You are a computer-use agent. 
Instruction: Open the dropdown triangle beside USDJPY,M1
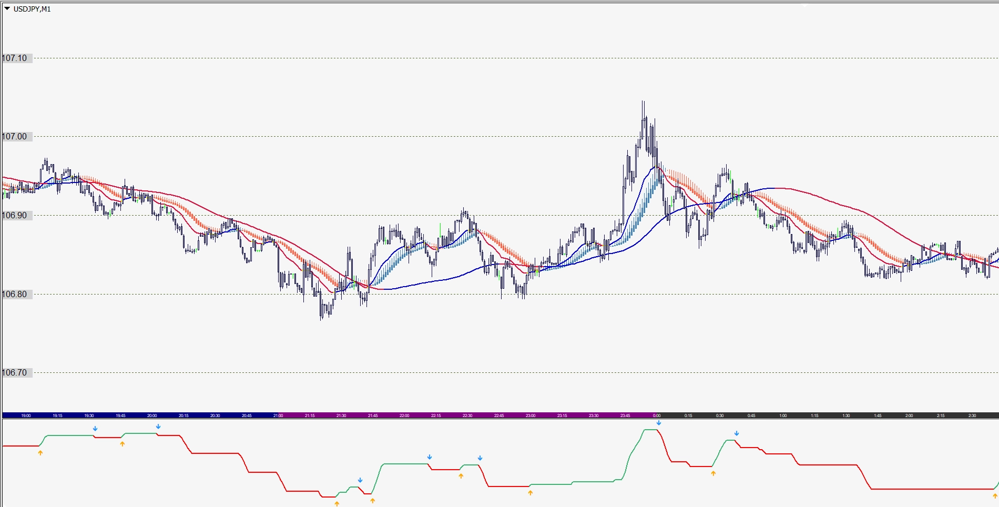7,8
